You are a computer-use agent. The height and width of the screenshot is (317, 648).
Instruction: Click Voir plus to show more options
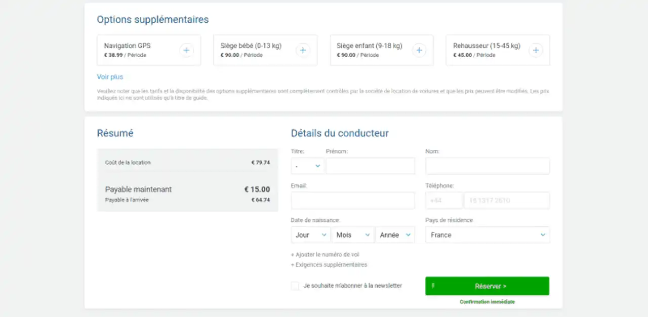pos(110,77)
